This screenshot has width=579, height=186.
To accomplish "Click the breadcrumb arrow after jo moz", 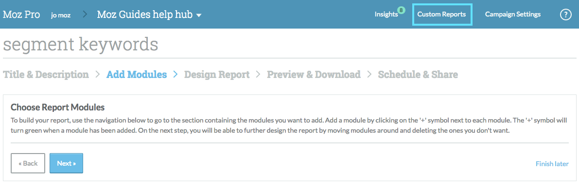I will click(x=85, y=15).
